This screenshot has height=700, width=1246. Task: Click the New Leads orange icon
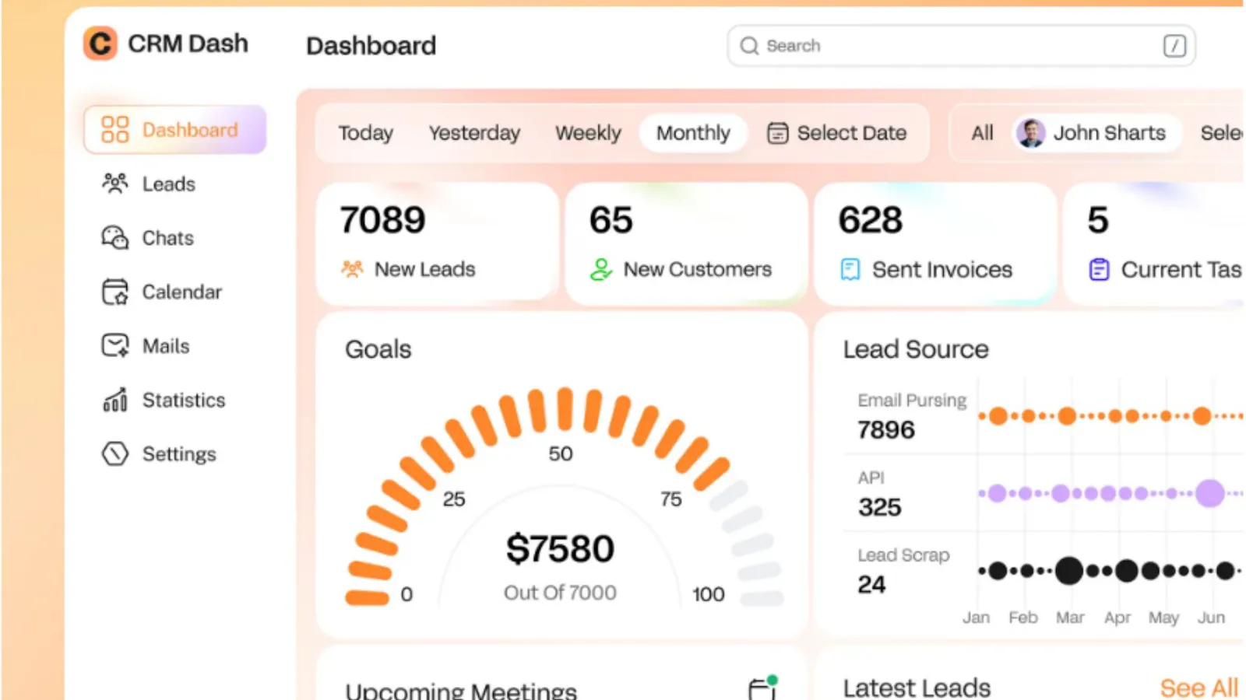[352, 269]
